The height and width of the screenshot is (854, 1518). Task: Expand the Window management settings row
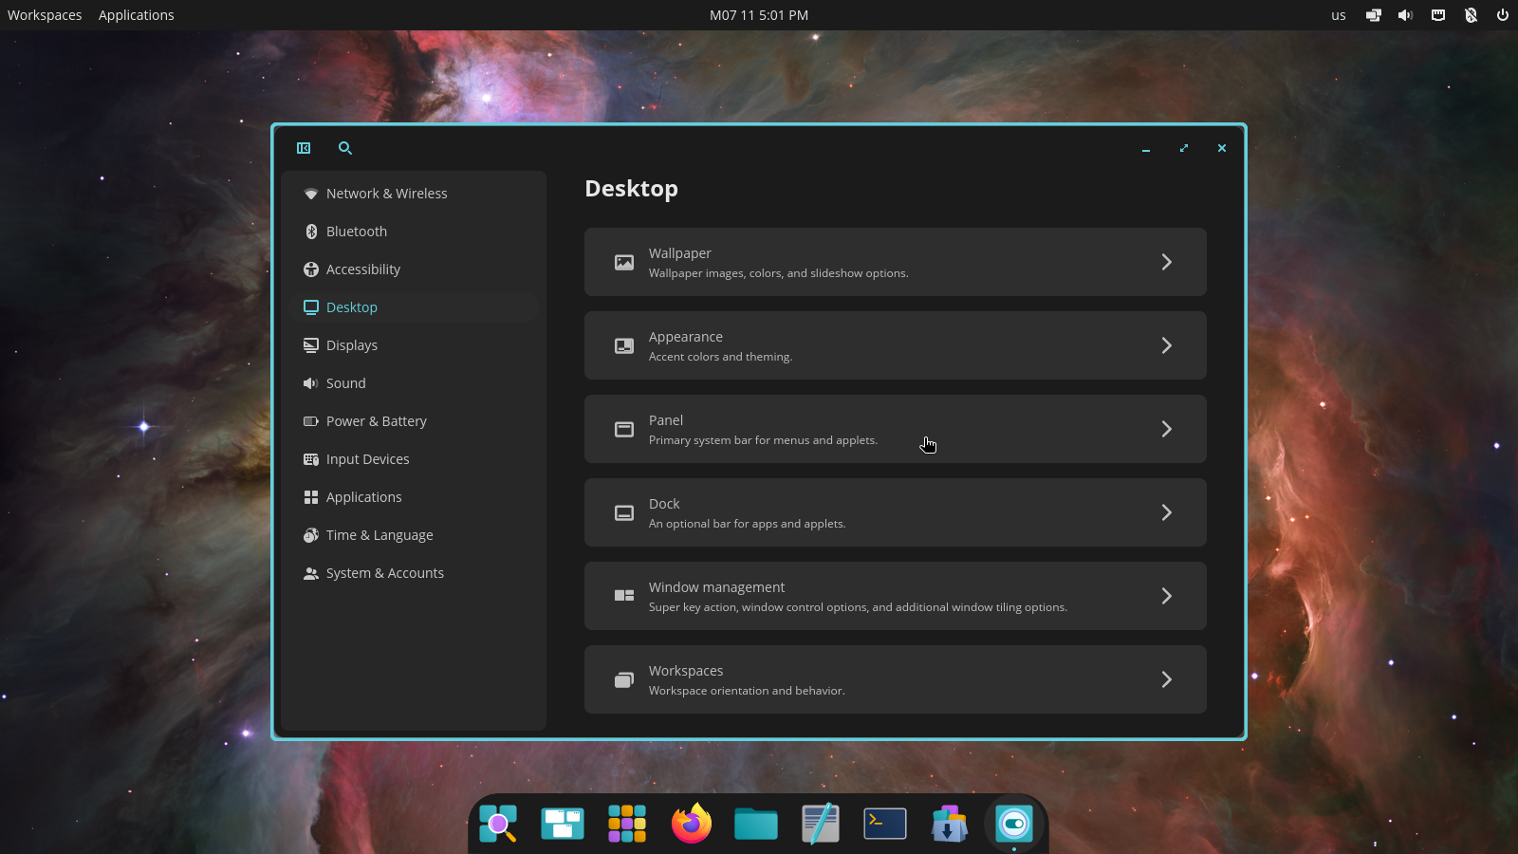pyautogui.click(x=1167, y=596)
